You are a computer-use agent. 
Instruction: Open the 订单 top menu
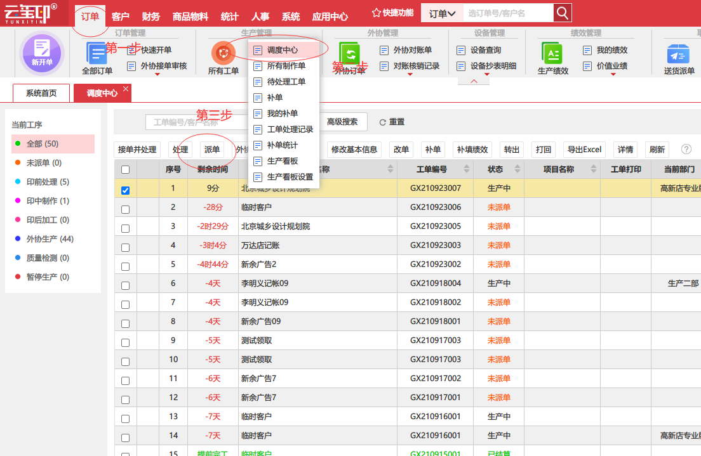90,16
